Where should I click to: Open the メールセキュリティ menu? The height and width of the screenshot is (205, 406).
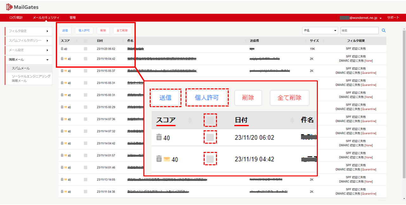click(x=46, y=18)
